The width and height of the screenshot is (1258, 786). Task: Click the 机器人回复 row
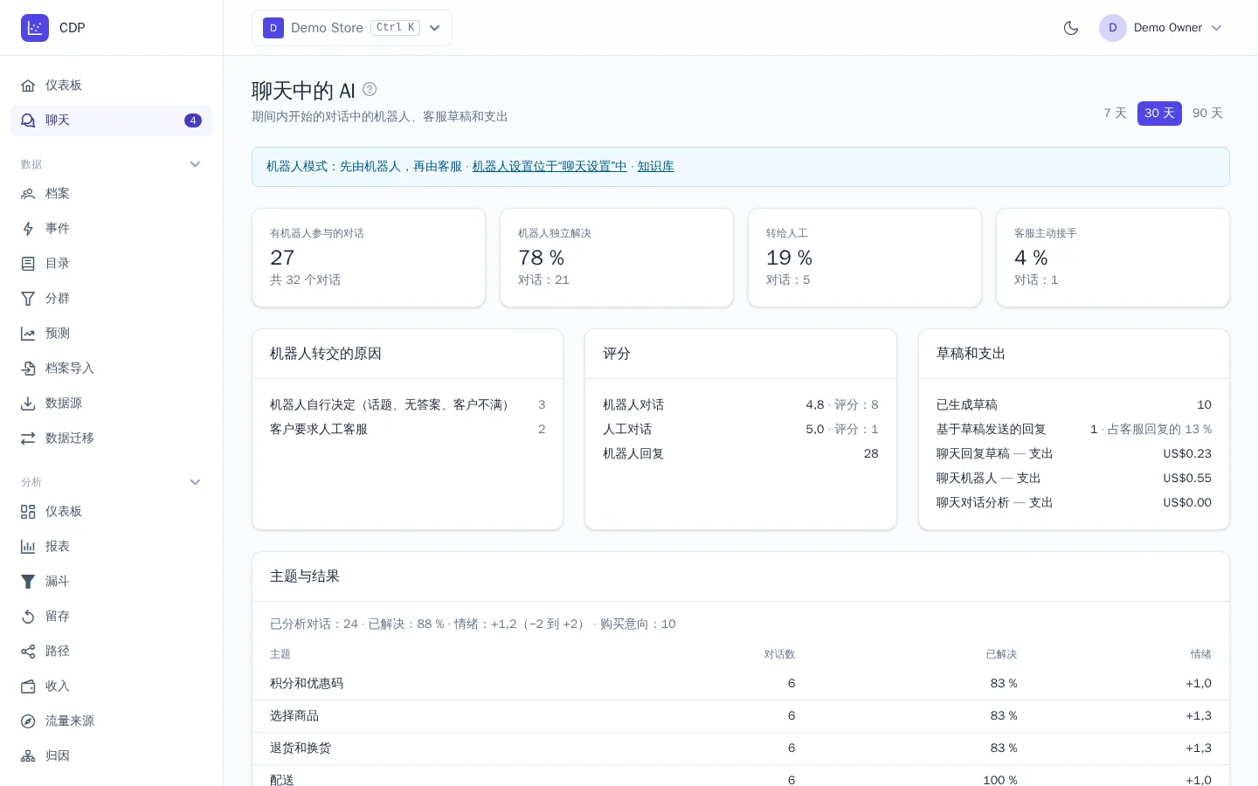pyautogui.click(x=741, y=454)
